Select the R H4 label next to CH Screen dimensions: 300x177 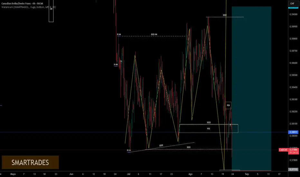click(x=116, y=65)
